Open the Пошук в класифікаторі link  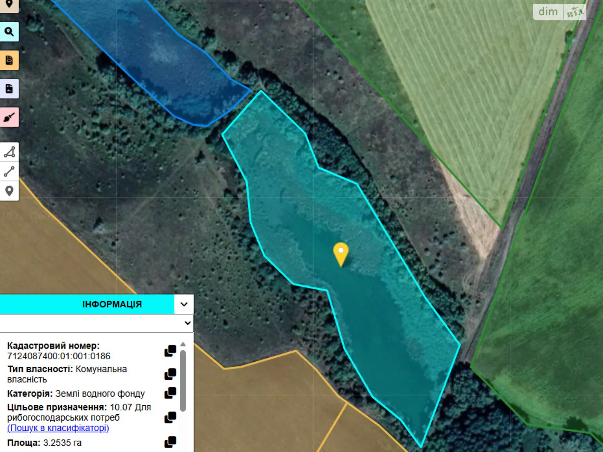[58, 428]
